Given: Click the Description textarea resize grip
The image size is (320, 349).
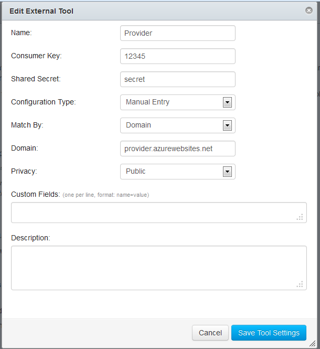Looking at the screenshot, I should 300,284.
